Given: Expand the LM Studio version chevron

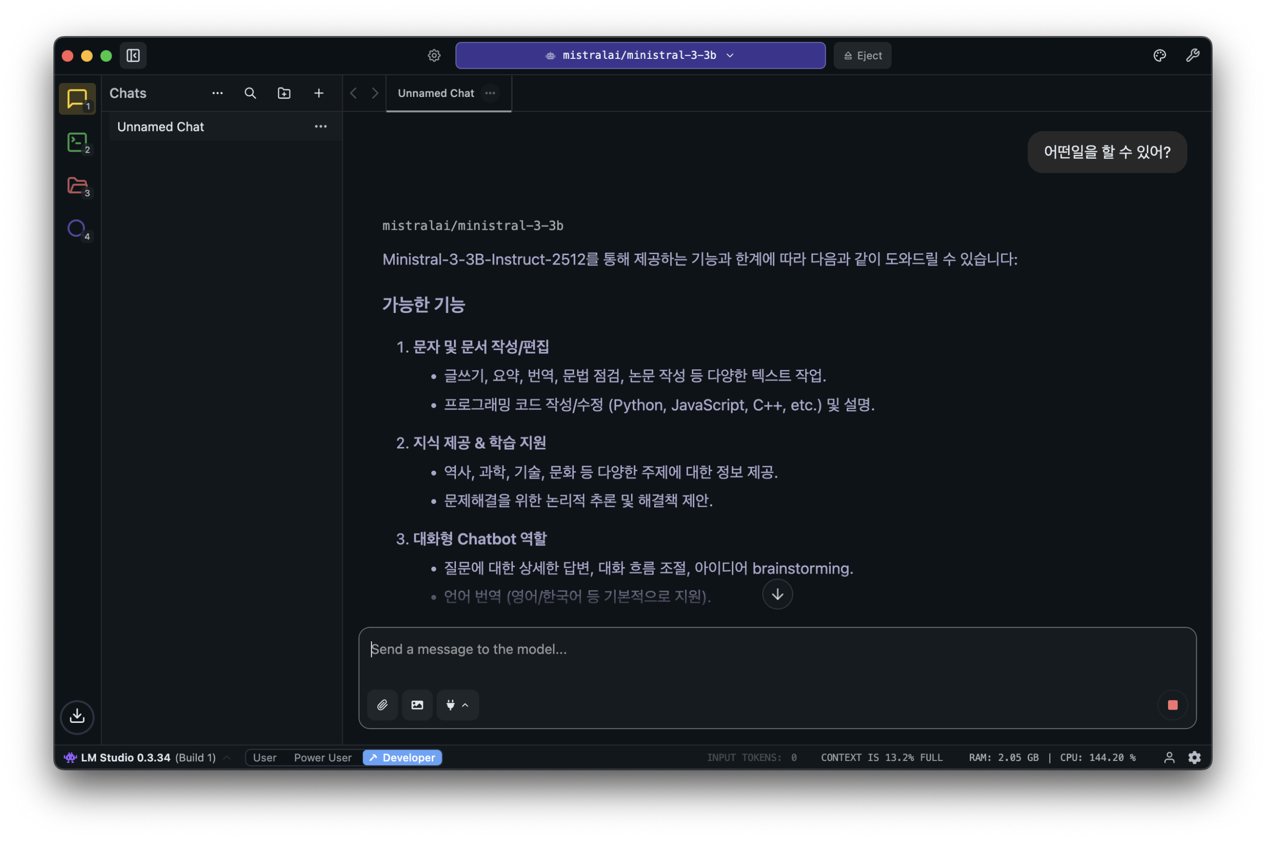Looking at the screenshot, I should pos(227,757).
